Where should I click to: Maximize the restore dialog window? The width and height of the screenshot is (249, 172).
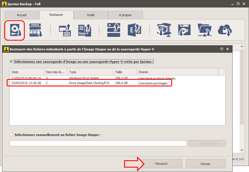click(222, 49)
